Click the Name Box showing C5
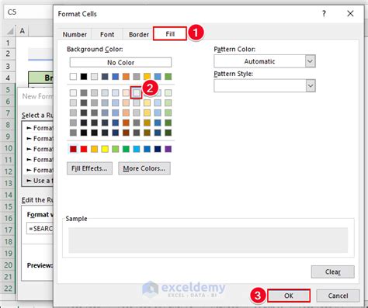 pos(29,12)
